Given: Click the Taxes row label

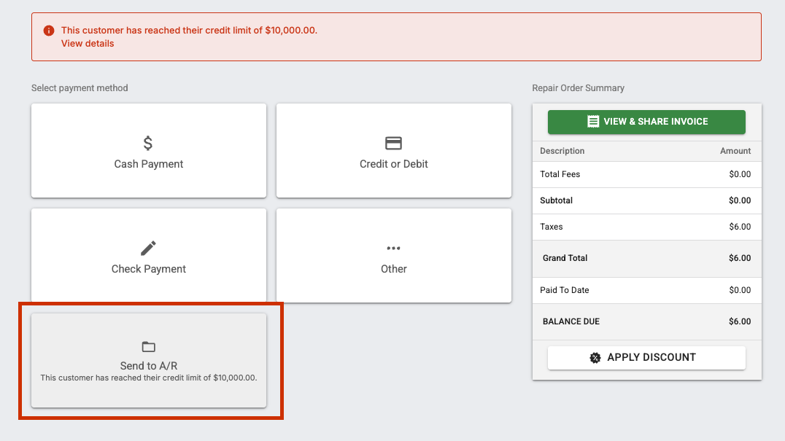Looking at the screenshot, I should coord(552,227).
